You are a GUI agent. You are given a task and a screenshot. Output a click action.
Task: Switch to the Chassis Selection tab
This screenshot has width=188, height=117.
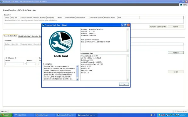10,36
